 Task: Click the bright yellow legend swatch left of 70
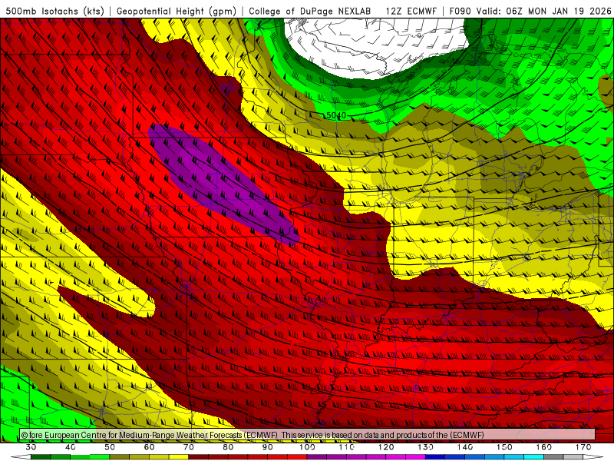point(179,457)
